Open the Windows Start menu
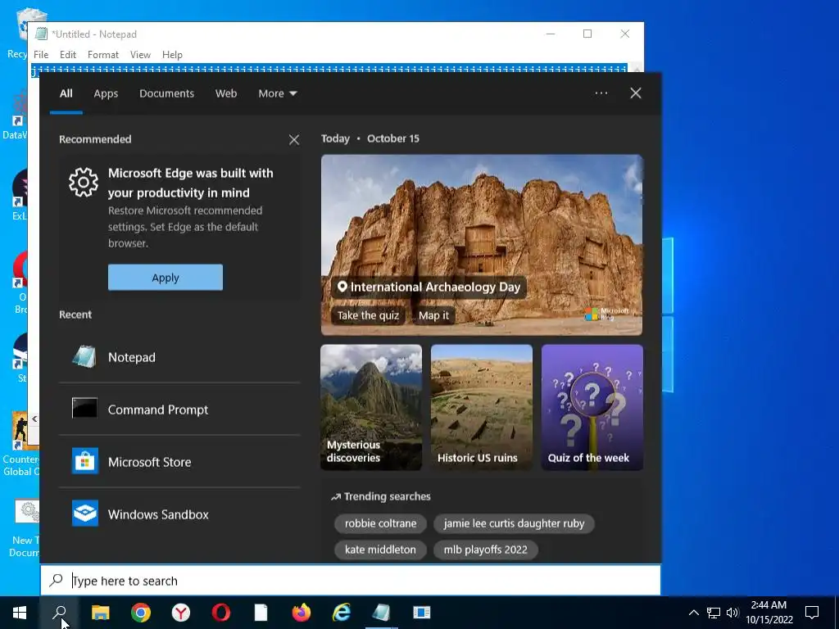The width and height of the screenshot is (839, 629). 20,613
